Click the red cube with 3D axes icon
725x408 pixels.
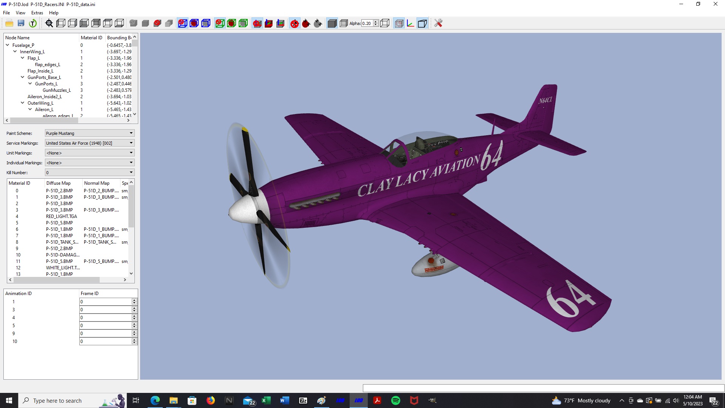click(268, 23)
